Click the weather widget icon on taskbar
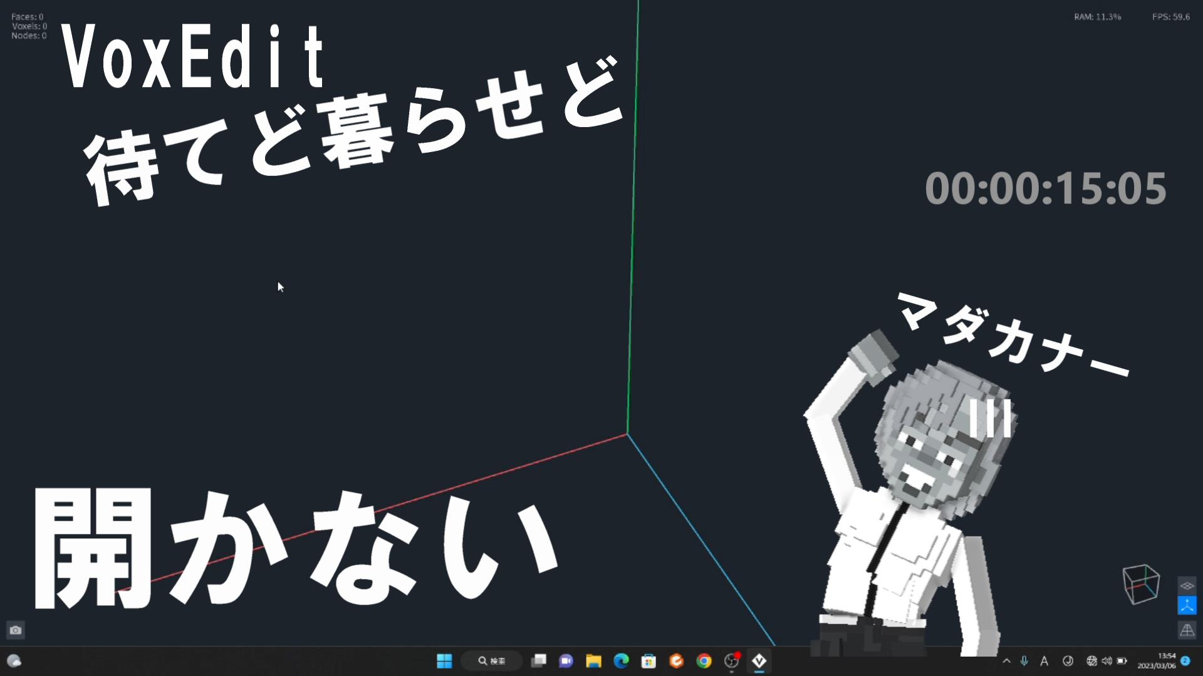The height and width of the screenshot is (676, 1203). (x=14, y=661)
